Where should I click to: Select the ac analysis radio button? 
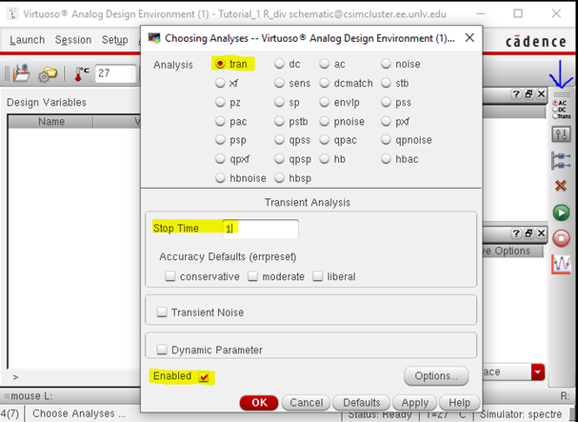point(325,64)
